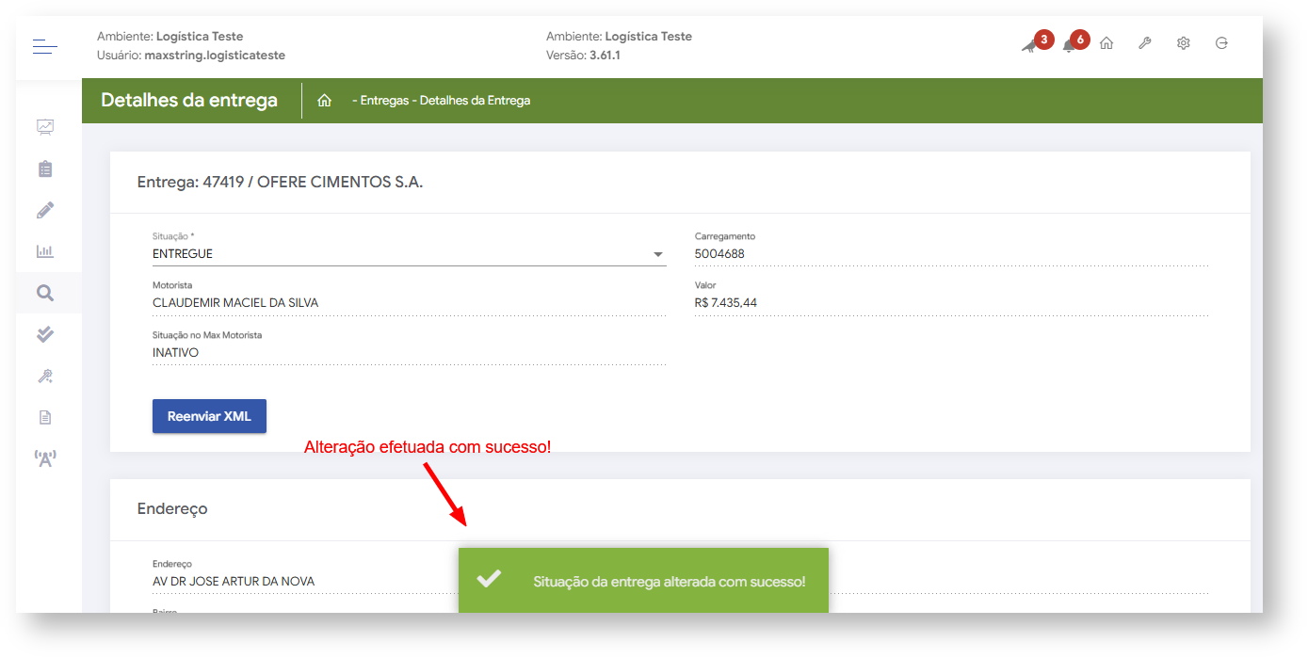Open the double checkmark sidebar icon
Image resolution: width=1308 pixels, height=658 pixels.
[x=45, y=334]
